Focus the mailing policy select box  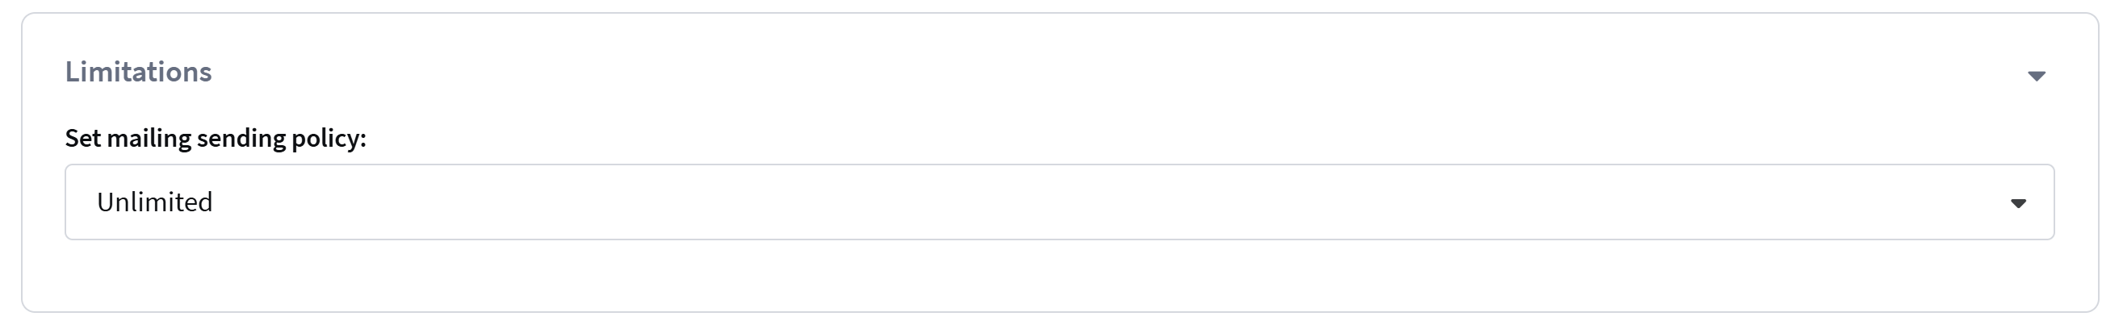coord(1059,202)
